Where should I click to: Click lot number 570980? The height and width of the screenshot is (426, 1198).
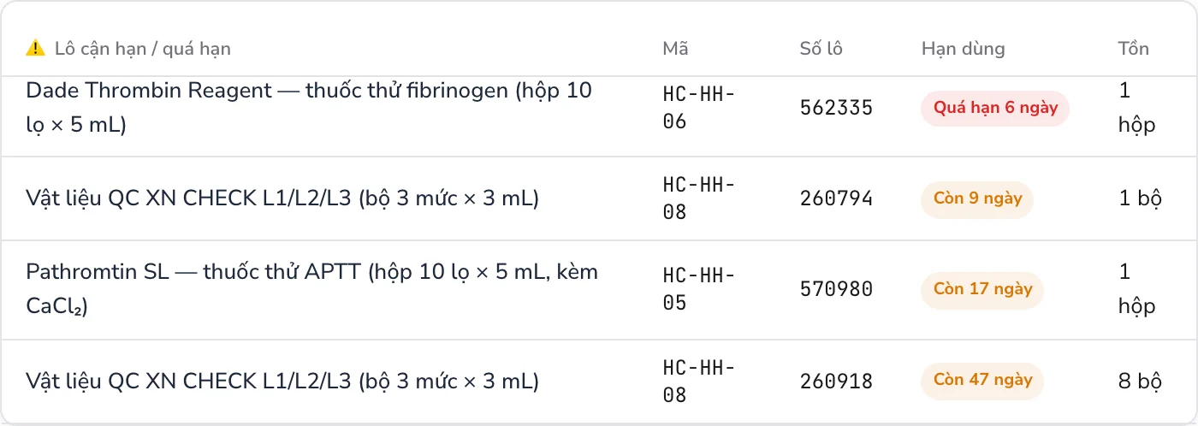[x=836, y=289]
